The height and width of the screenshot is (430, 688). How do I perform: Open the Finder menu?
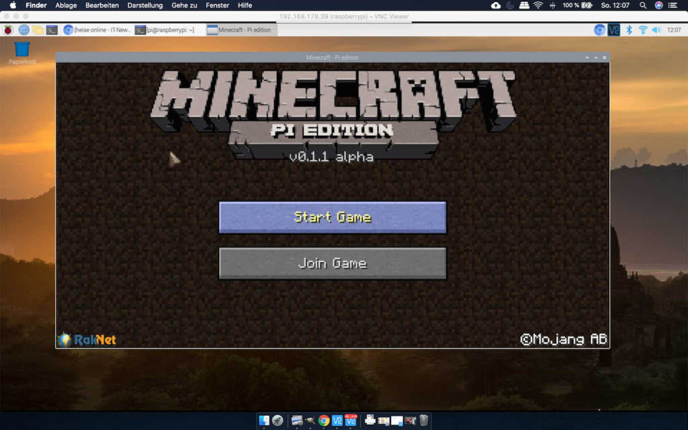[36, 5]
